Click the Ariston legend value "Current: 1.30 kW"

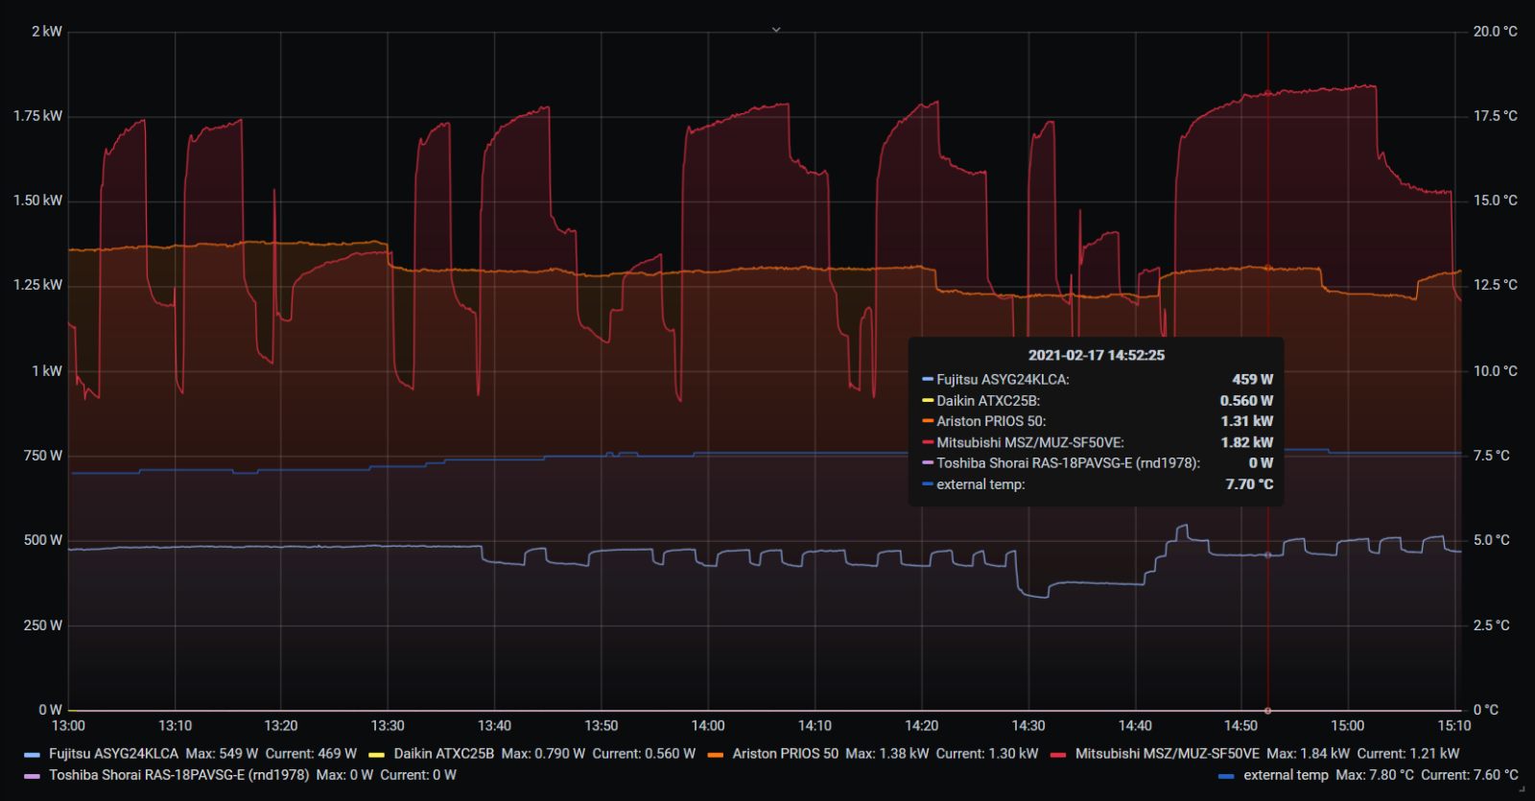click(987, 754)
